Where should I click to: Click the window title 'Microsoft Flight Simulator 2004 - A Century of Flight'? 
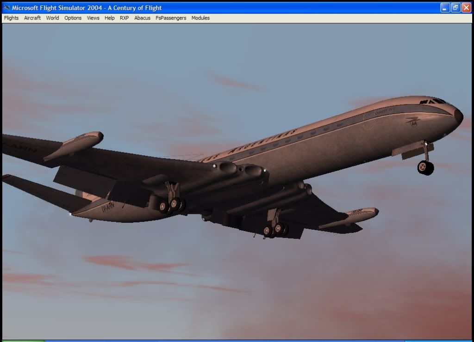point(87,8)
